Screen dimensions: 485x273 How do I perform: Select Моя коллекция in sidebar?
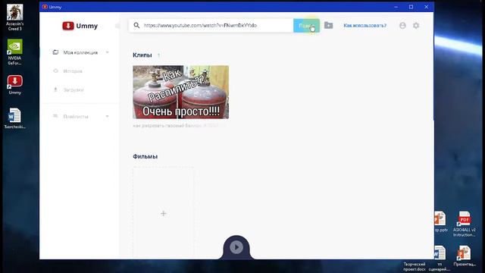tap(80, 52)
